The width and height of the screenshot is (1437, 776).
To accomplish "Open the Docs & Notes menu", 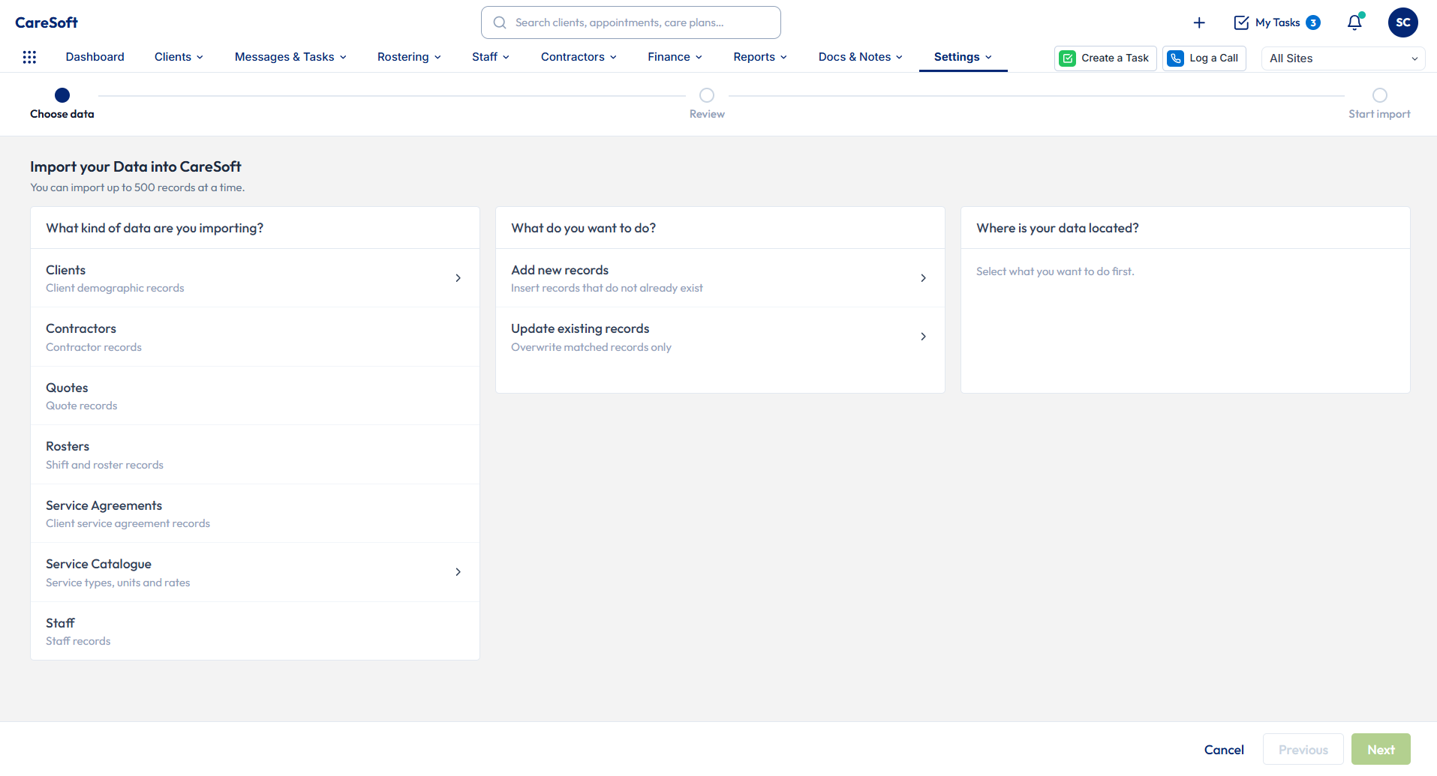I will coord(861,57).
